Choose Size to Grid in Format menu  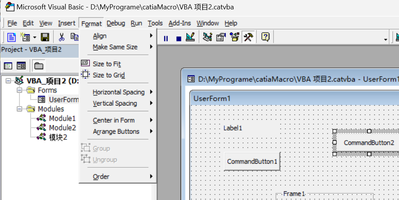click(118, 75)
